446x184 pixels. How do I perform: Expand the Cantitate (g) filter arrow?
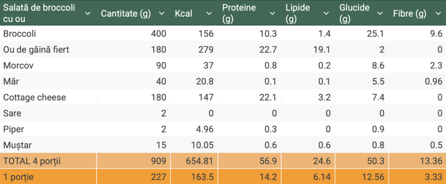tap(162, 13)
